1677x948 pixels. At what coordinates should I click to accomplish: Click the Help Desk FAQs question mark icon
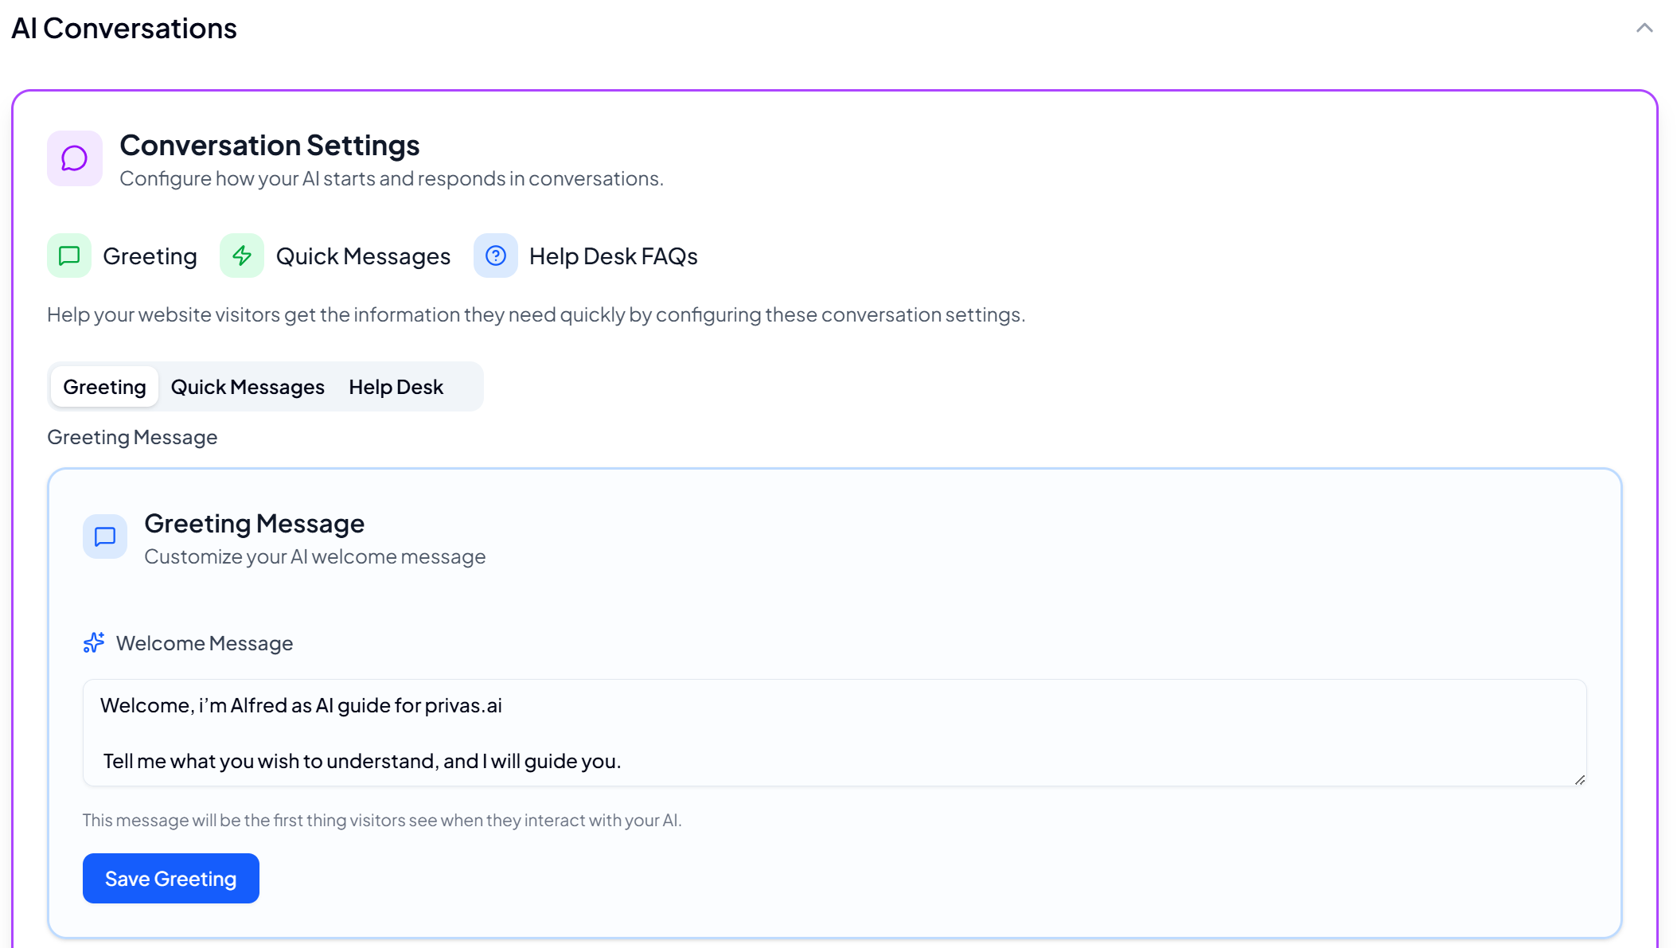[496, 256]
